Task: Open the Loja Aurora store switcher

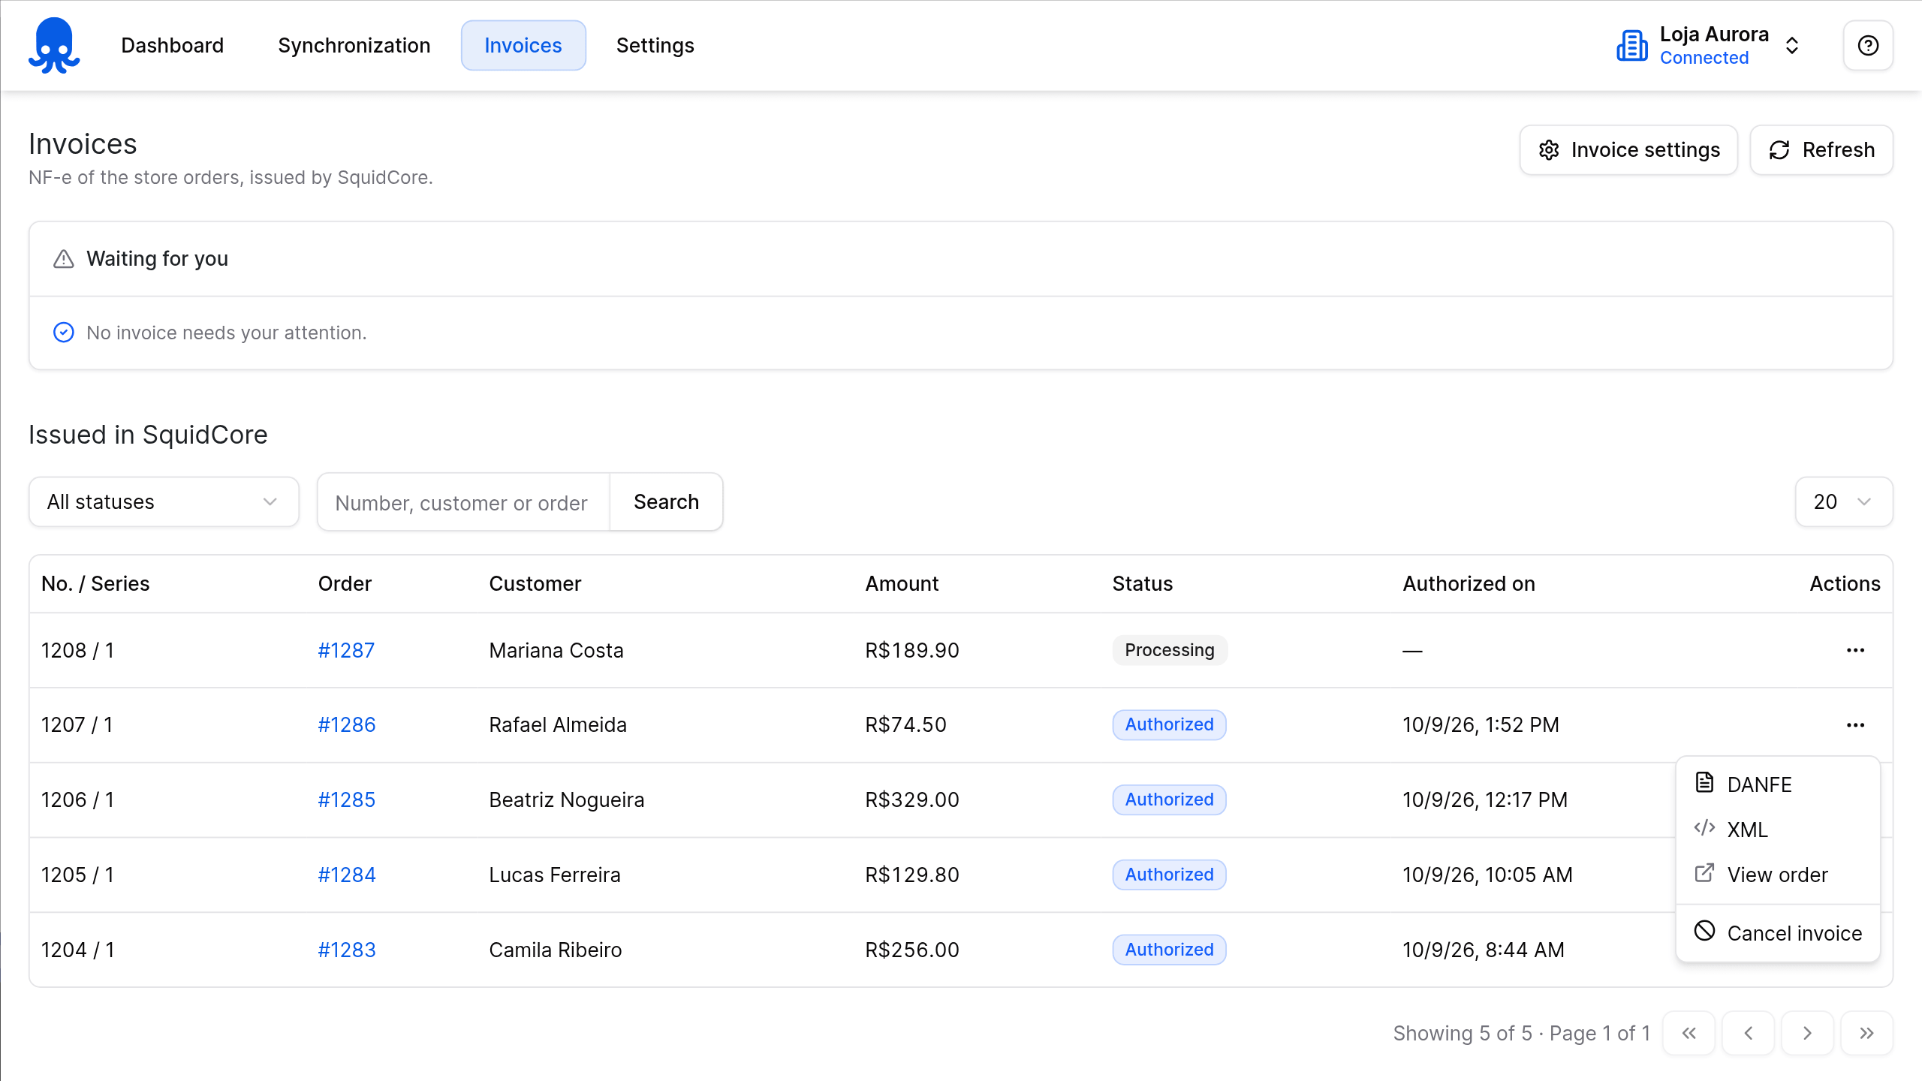Action: coord(1710,46)
